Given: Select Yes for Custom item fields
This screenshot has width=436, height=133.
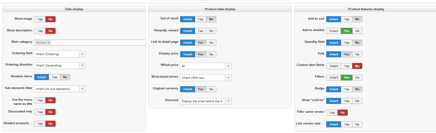Looking at the screenshot, I should click(346, 66).
